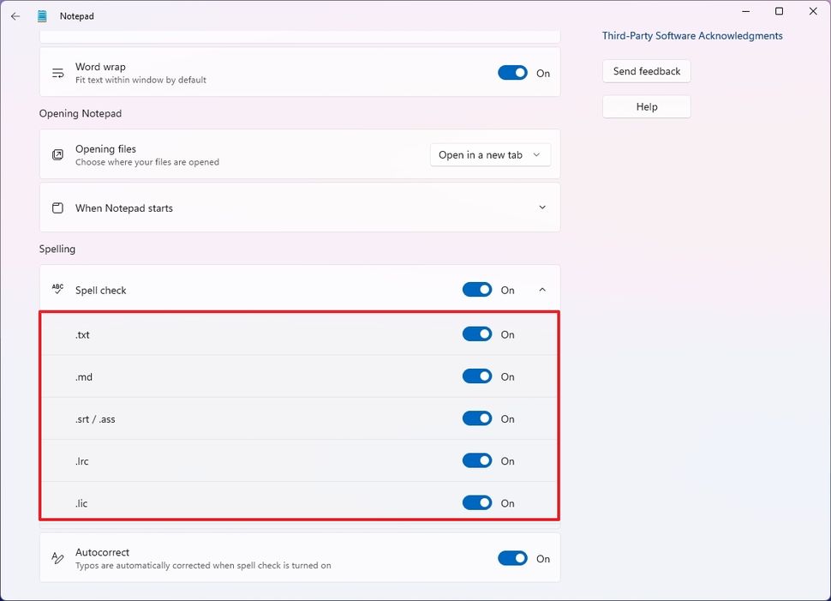Click the Word wrap icon
Screen dimensions: 831x601
(x=57, y=72)
